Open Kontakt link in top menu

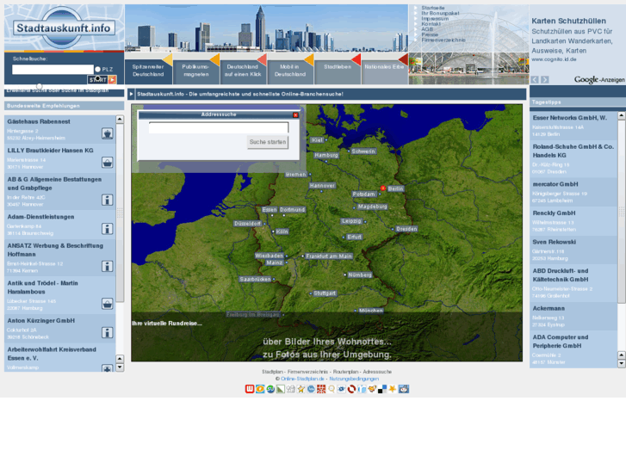coord(431,24)
